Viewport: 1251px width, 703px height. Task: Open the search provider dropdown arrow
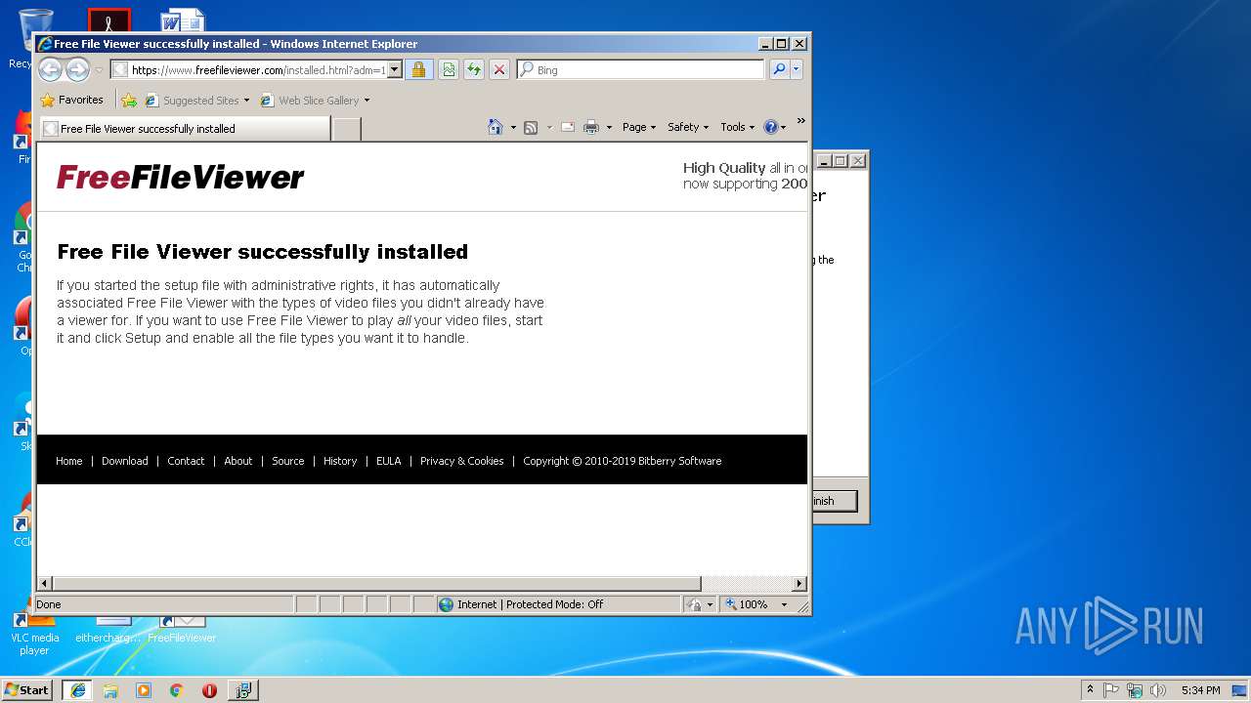[797, 69]
